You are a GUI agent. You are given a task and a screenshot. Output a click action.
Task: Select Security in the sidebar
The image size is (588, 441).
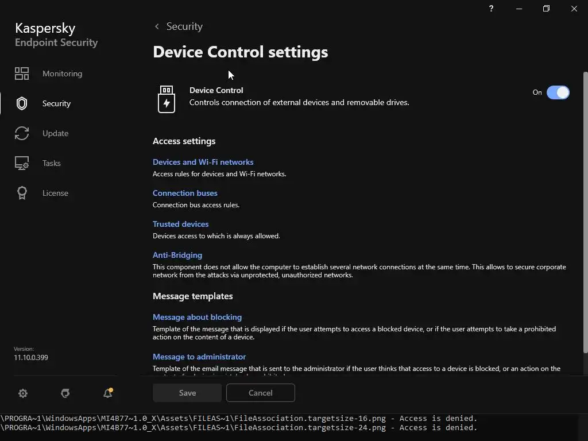(56, 103)
